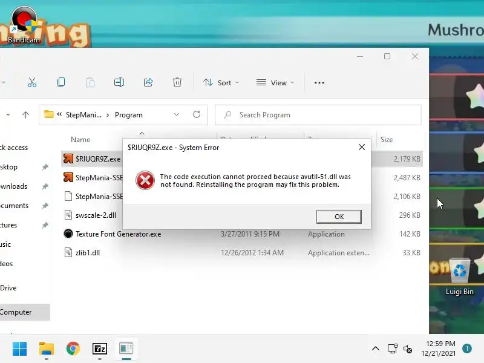The image size is (484, 363).
Task: Click the Paste clipboard icon
Action: click(x=90, y=82)
